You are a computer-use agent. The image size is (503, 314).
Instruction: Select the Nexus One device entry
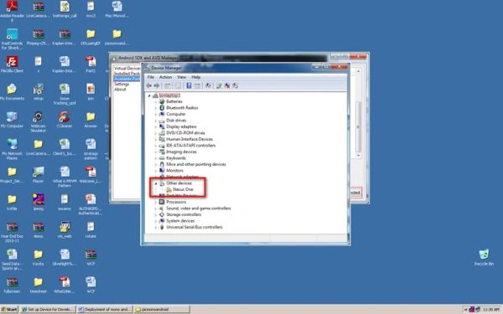tap(183, 189)
